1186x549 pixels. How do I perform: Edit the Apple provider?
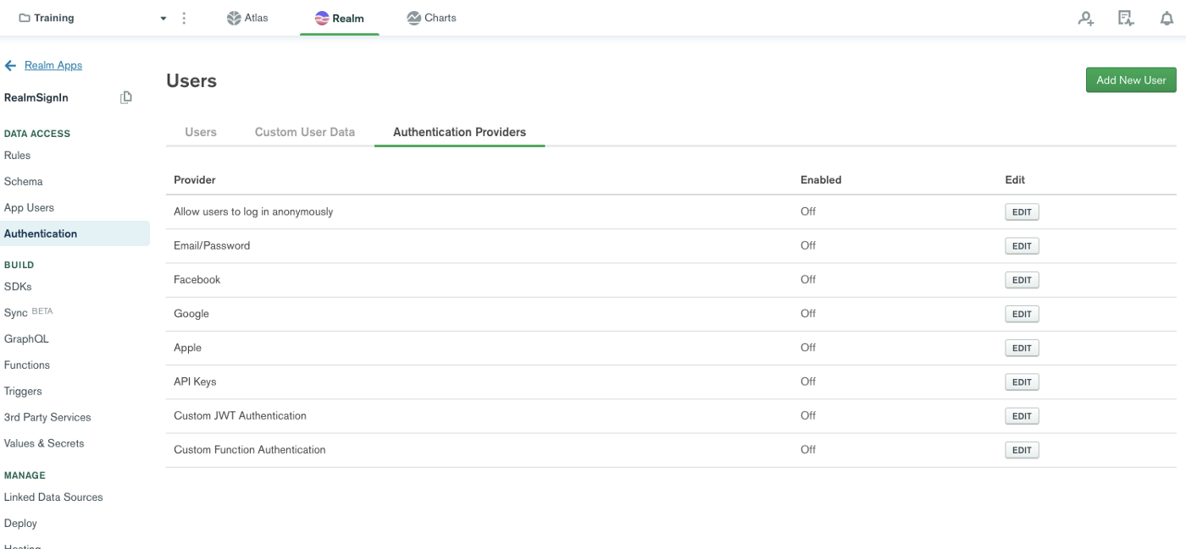click(x=1022, y=348)
